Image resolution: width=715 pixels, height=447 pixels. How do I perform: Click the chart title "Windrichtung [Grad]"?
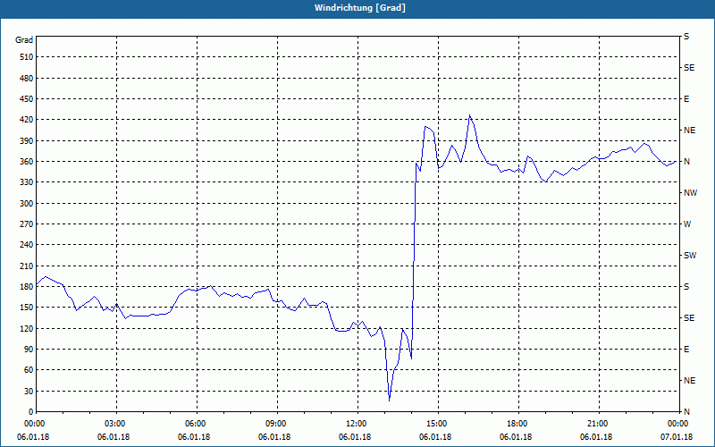click(360, 8)
